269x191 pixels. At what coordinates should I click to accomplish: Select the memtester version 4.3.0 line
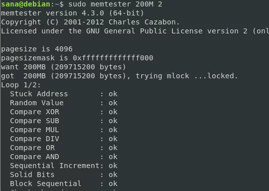click(72, 13)
